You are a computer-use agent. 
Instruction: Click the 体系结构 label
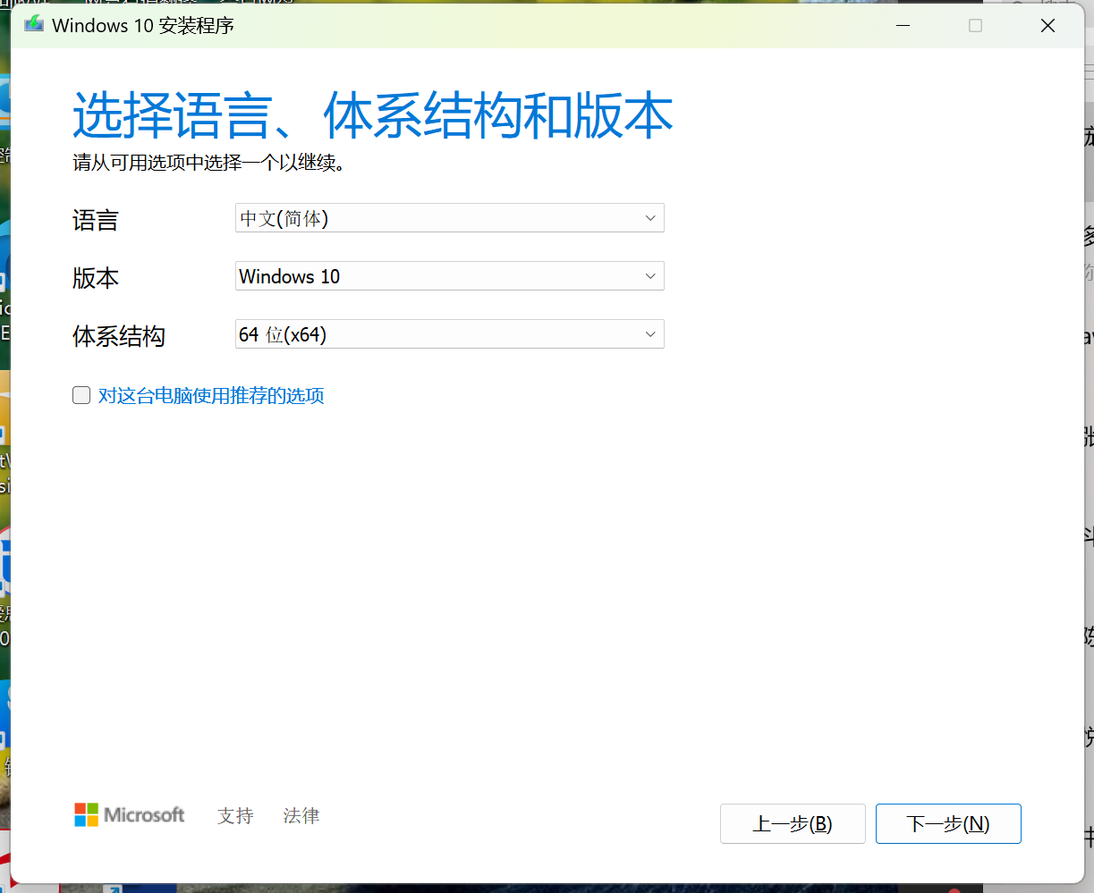pyautogui.click(x=119, y=336)
